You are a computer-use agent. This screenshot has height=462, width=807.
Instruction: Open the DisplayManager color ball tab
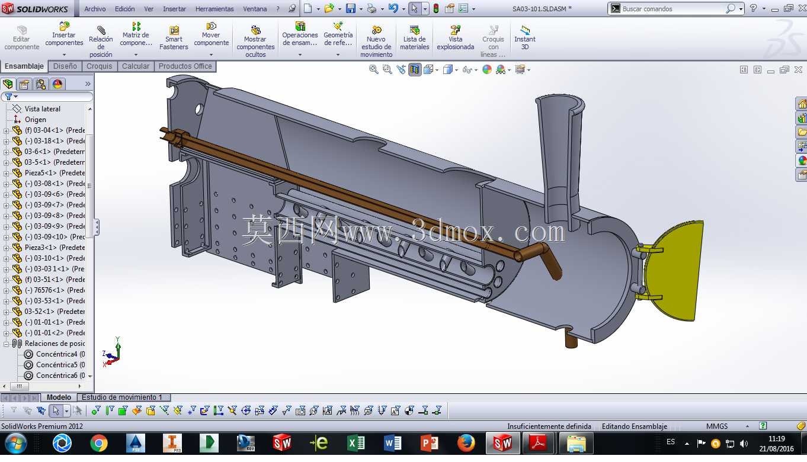click(57, 84)
